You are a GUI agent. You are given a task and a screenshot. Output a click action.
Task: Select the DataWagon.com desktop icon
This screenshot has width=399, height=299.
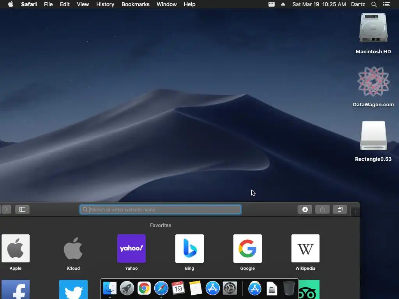(373, 81)
